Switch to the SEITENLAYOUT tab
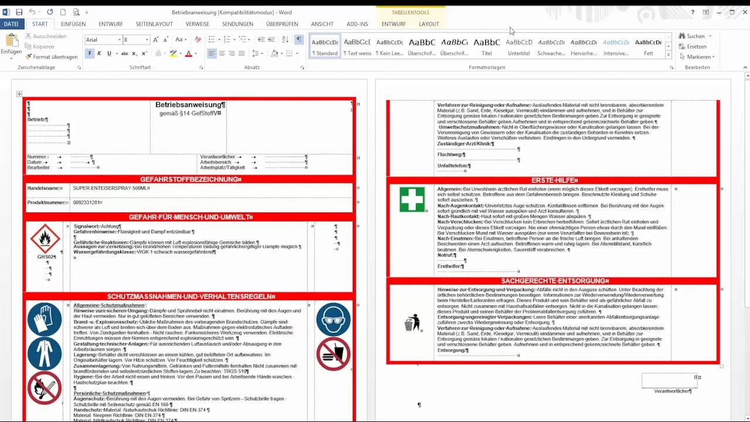The width and height of the screenshot is (750, 422). (154, 24)
